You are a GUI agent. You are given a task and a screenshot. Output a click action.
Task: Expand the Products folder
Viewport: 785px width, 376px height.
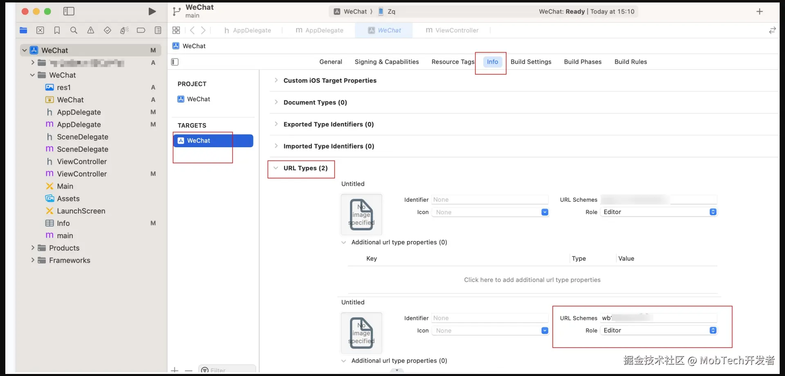(x=33, y=248)
